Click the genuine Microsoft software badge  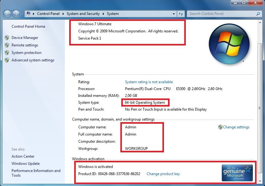coord(237,173)
